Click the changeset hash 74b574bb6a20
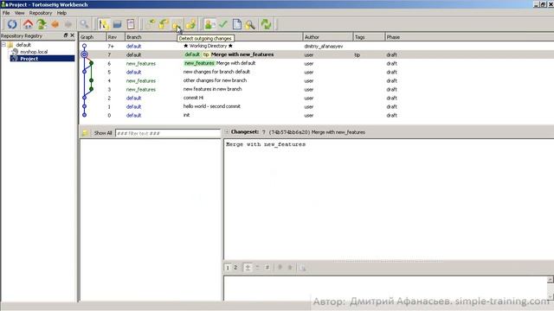 point(289,132)
